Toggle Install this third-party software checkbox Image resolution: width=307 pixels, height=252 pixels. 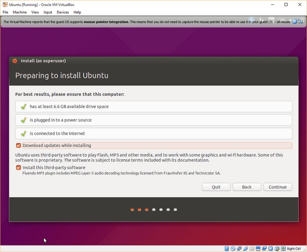click(18, 167)
